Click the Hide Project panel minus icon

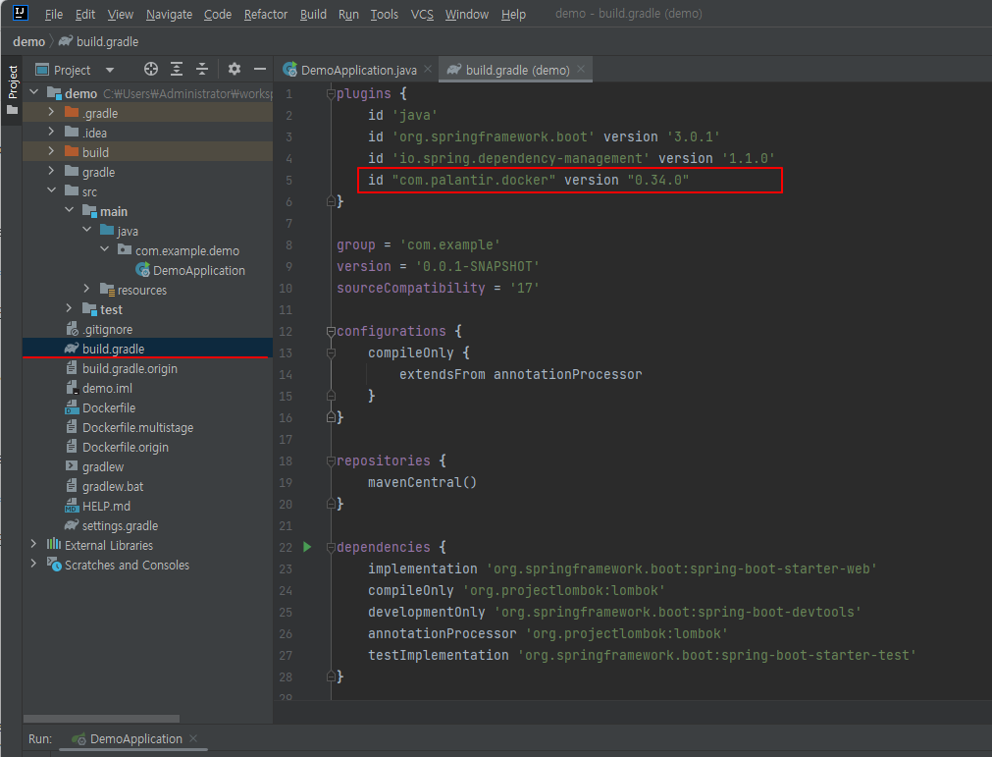[259, 69]
